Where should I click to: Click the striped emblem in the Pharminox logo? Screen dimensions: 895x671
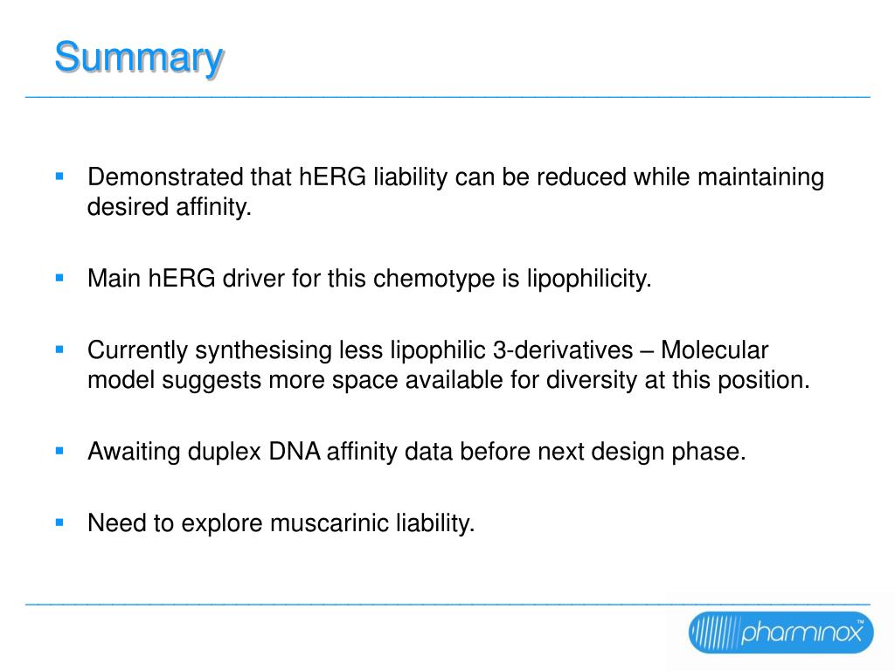[x=714, y=633]
